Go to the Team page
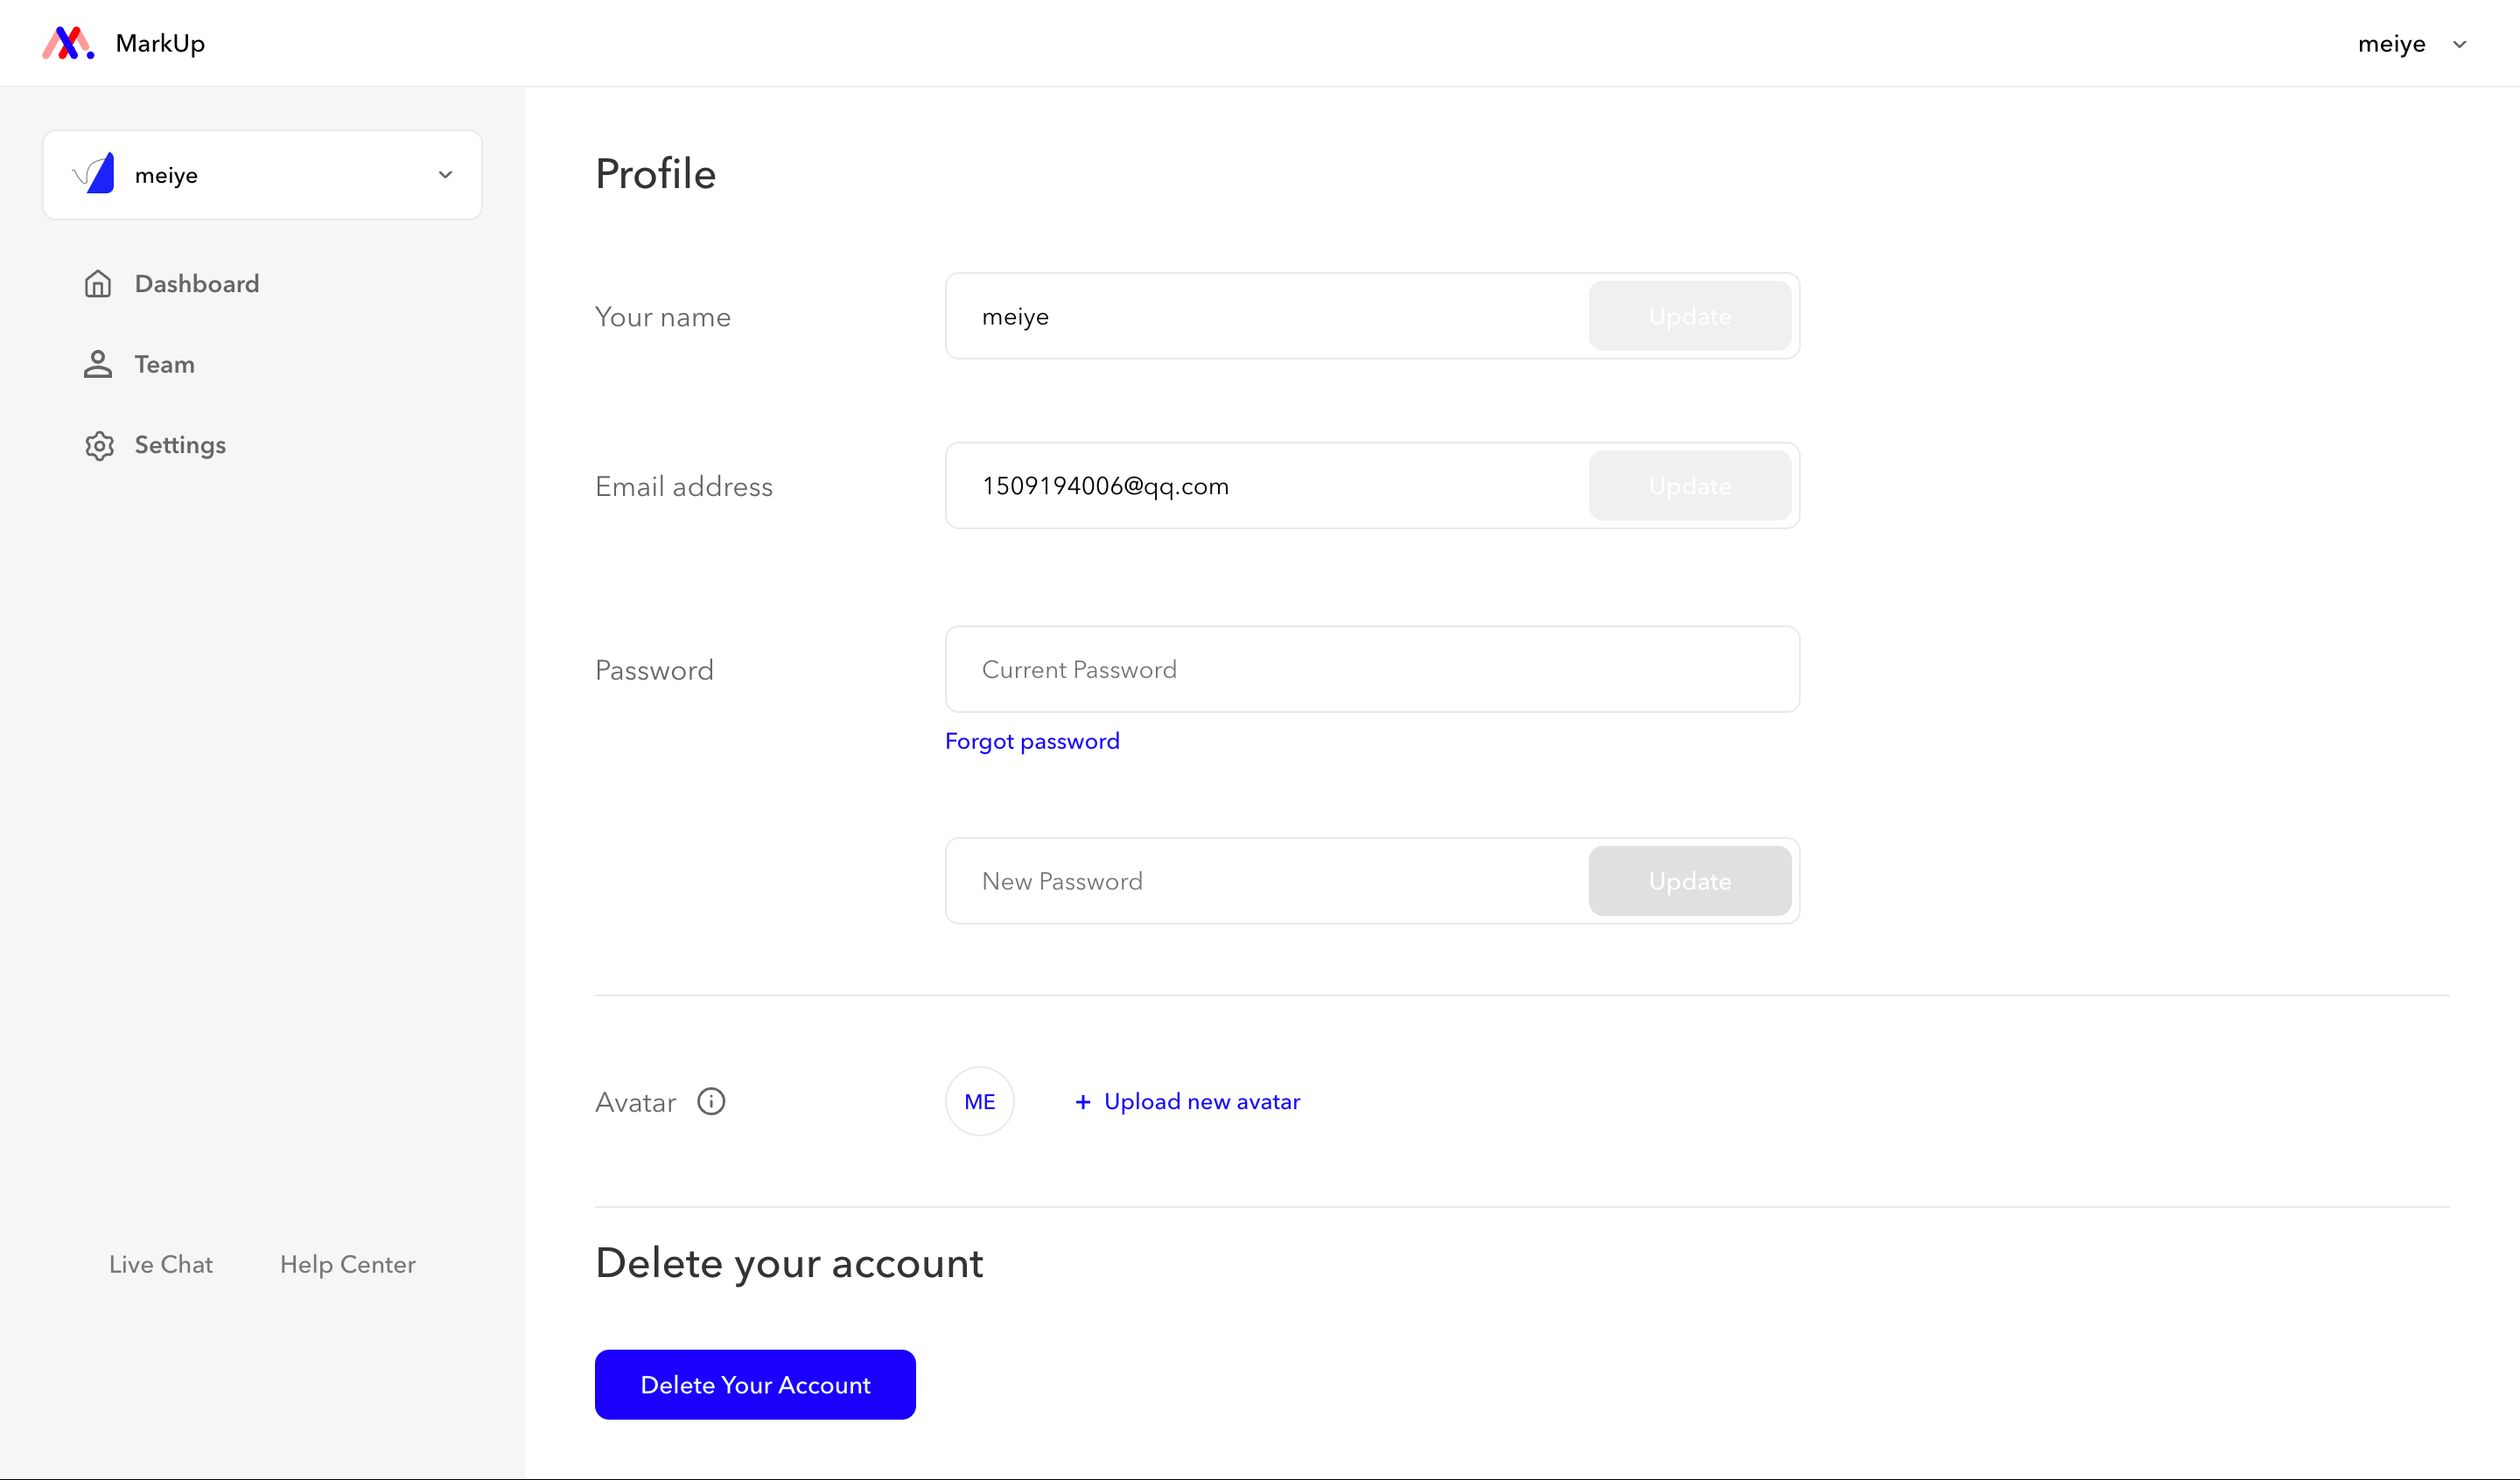 [x=165, y=364]
